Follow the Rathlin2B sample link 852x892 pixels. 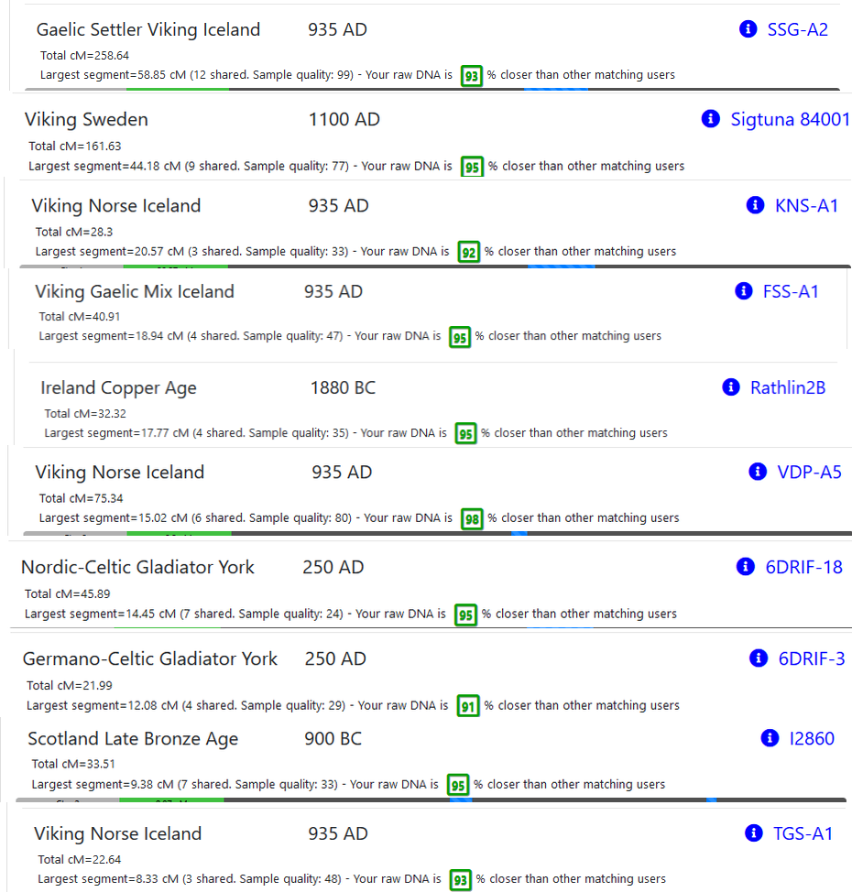point(788,387)
